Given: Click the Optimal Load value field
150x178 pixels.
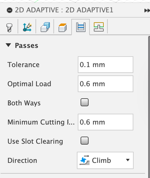Looking at the screenshot, I should pyautogui.click(x=106, y=84).
